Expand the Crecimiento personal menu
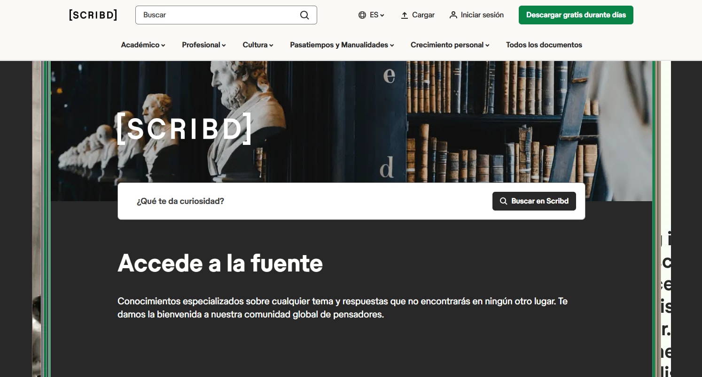702x377 pixels. click(450, 45)
